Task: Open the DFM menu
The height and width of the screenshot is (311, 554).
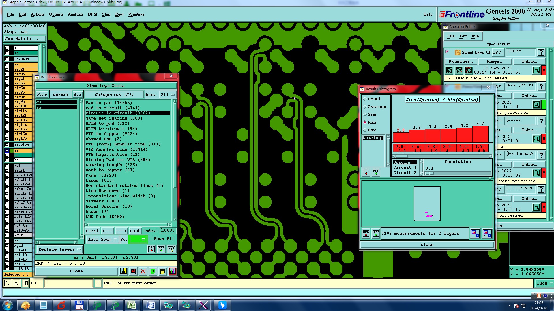Action: [x=93, y=14]
